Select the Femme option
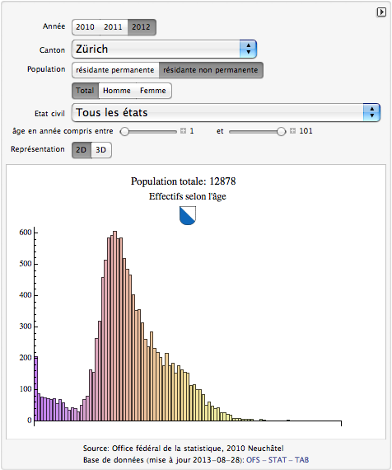392x470 pixels. point(153,91)
